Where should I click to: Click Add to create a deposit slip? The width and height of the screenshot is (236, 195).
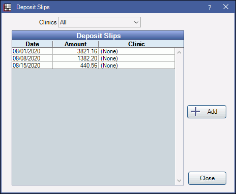[206, 112]
